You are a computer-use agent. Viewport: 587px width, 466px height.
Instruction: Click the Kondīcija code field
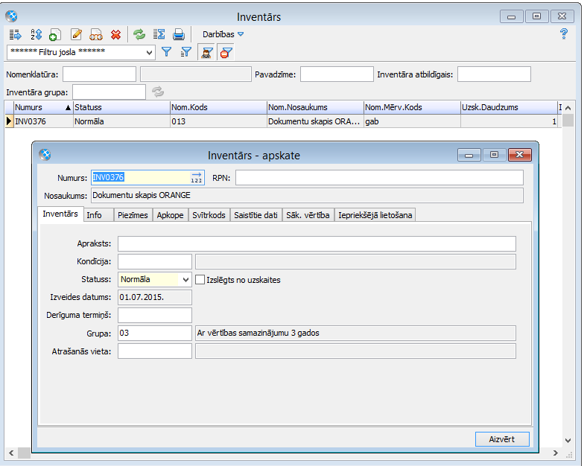click(155, 261)
